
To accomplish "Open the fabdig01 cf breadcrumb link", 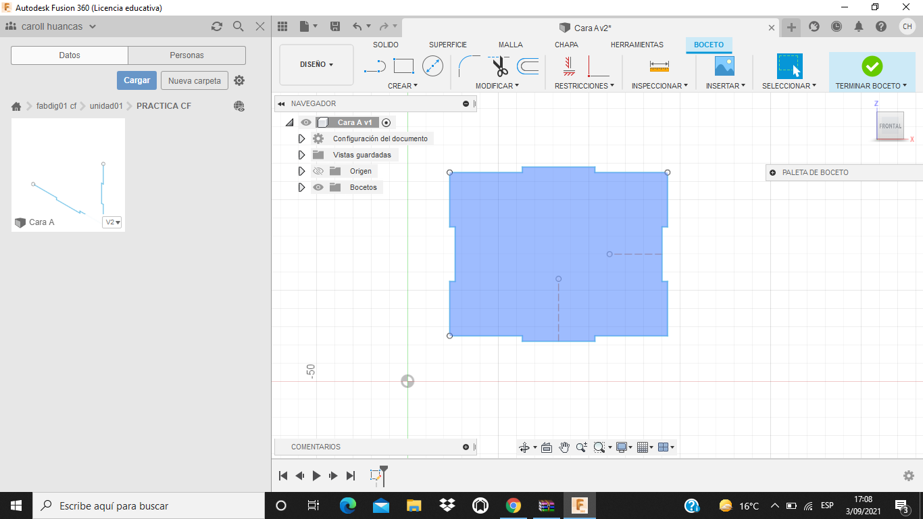I will [x=56, y=106].
